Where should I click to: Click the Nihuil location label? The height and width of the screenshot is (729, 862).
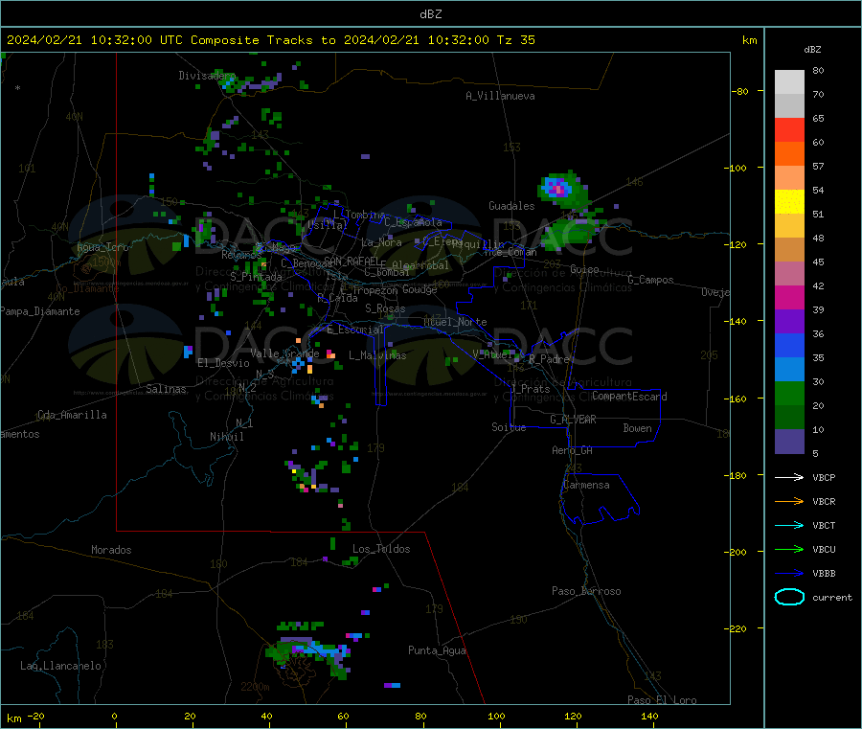(x=226, y=437)
